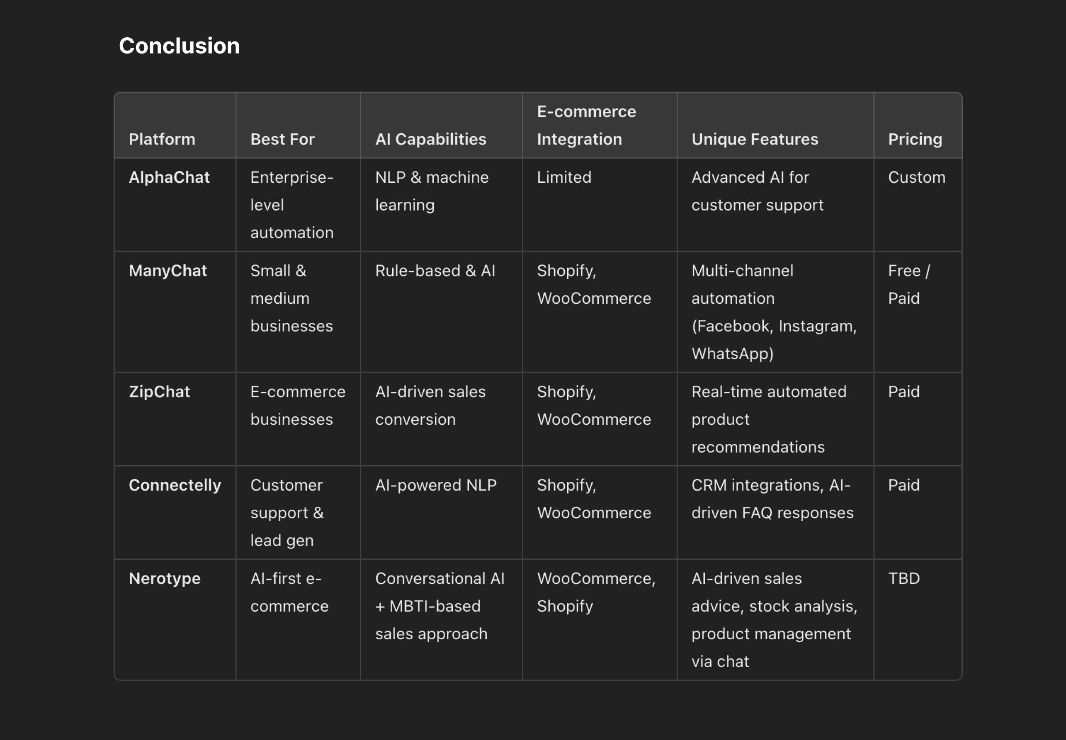1066x740 pixels.
Task: Select the AlphaChat platform name
Action: click(169, 177)
